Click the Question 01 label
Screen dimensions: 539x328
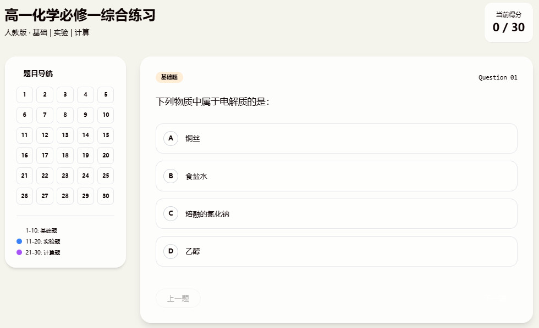(497, 77)
